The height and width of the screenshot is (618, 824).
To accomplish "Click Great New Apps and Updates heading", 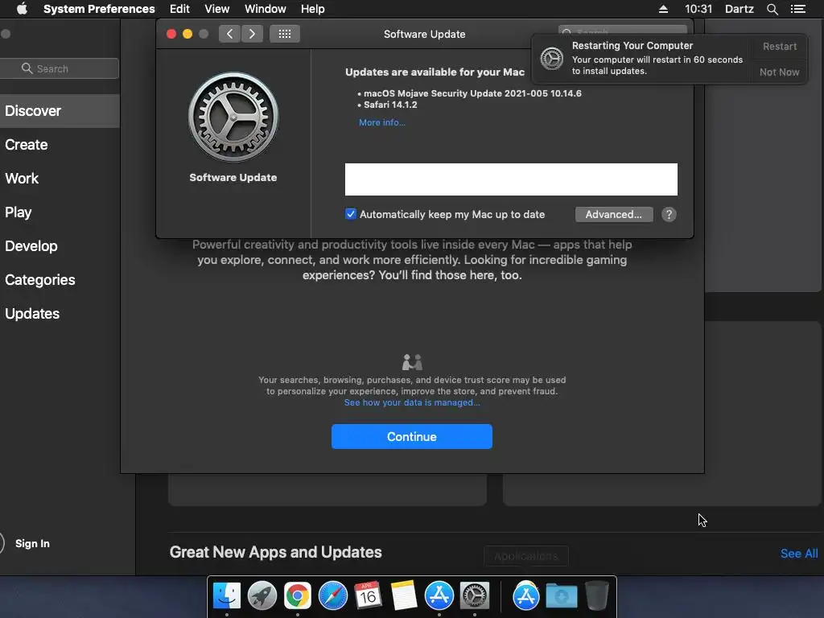I will click(x=275, y=552).
